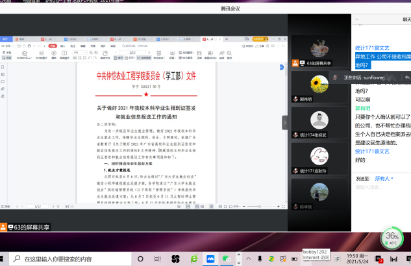Viewport: 411px width, 266px height.
Task: Open the WeChat taskbar icon
Action: pyautogui.click(x=226, y=258)
